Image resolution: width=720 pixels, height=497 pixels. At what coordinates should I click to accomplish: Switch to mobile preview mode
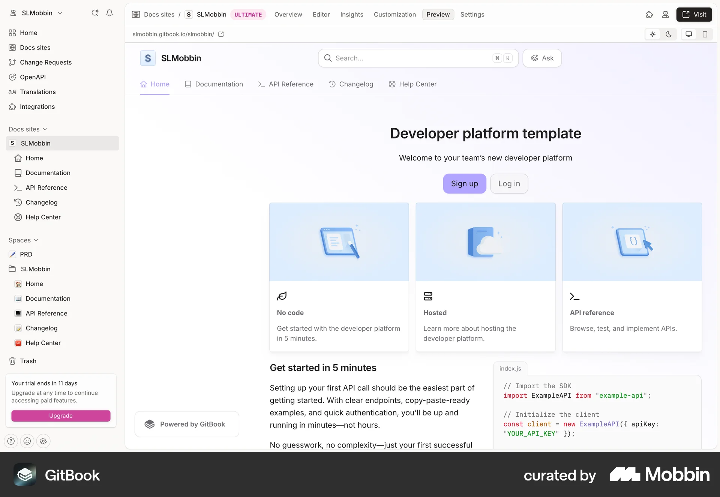point(705,34)
